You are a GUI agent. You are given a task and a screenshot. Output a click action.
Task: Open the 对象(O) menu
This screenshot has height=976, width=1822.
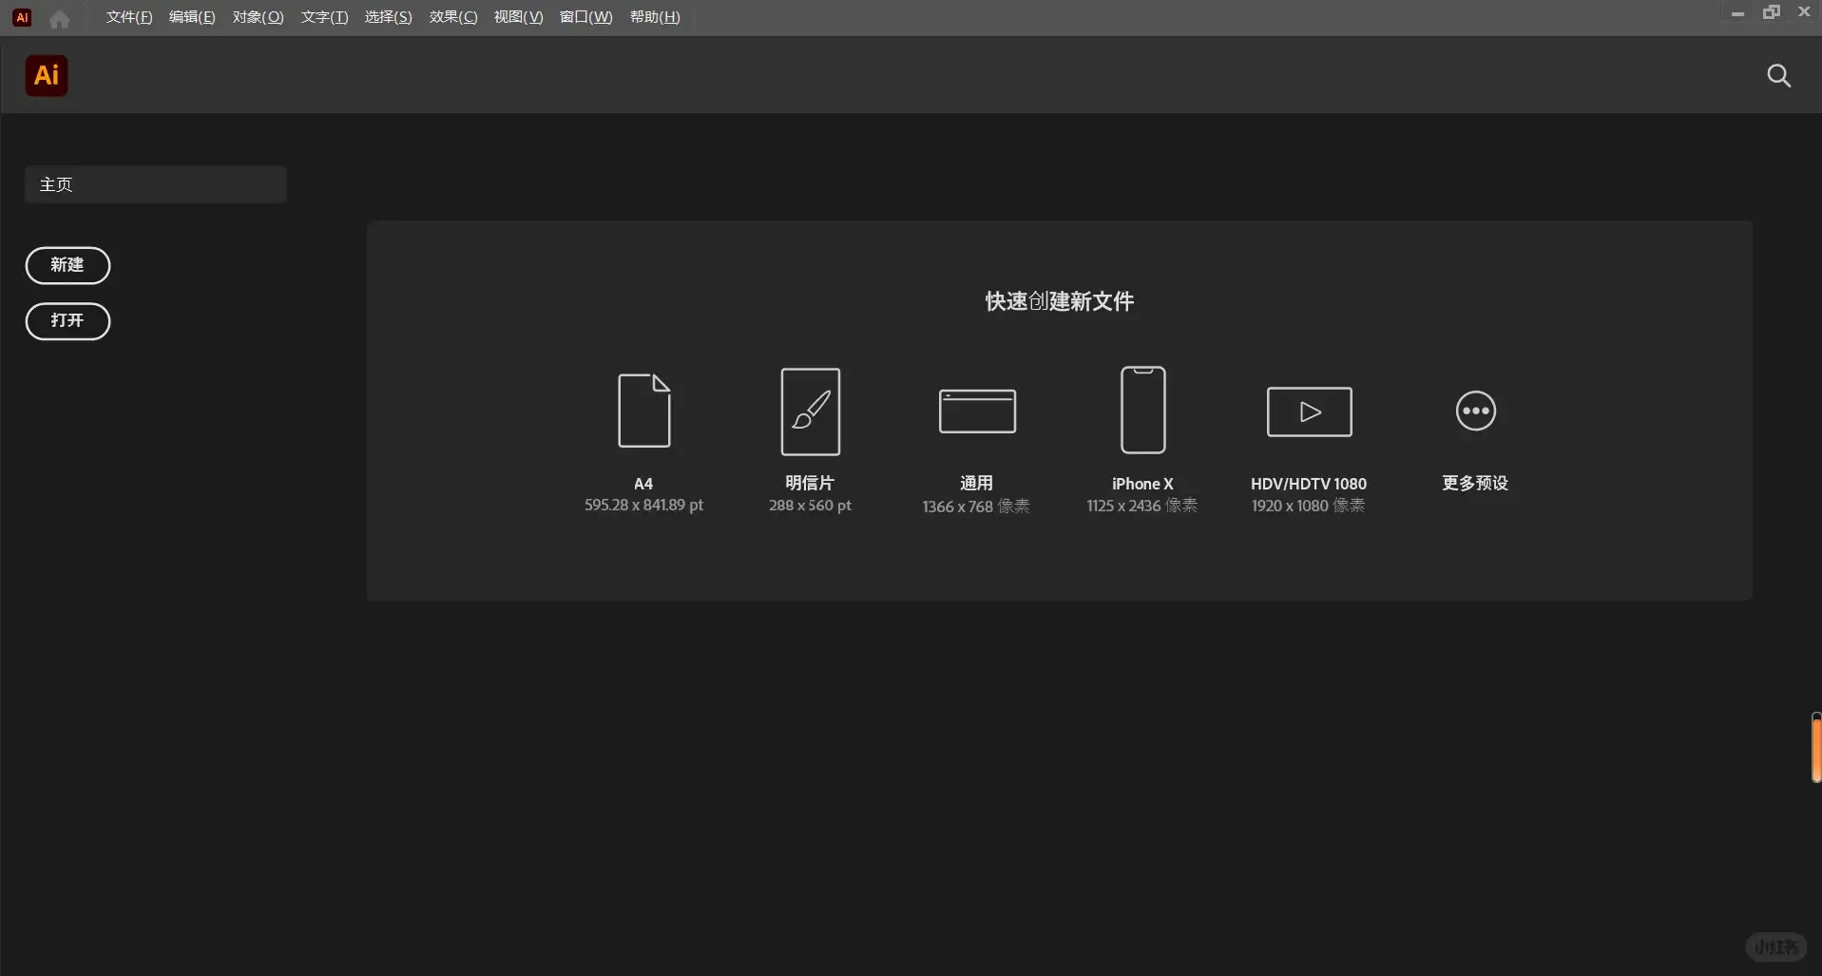pyautogui.click(x=256, y=16)
